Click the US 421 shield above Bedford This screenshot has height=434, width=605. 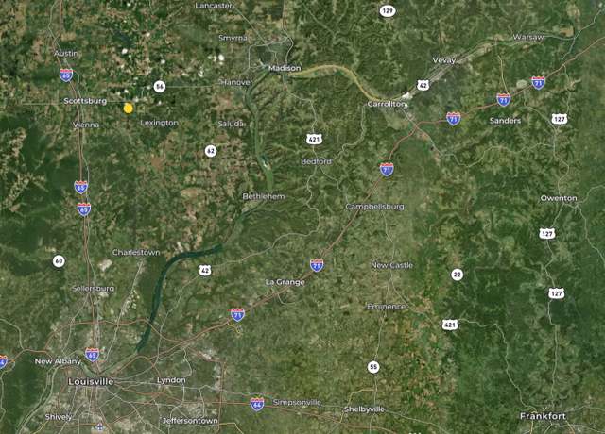tap(314, 139)
